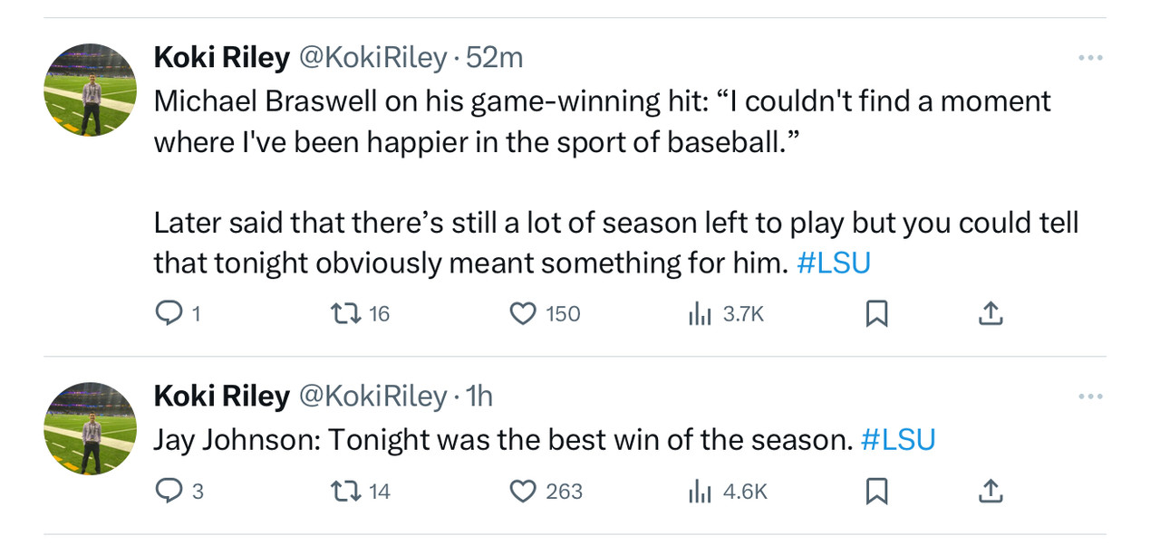Viewport: 1160px width, 545px height.
Task: Retweet the Michael Braswell game-winning hit tweet
Action: (345, 313)
